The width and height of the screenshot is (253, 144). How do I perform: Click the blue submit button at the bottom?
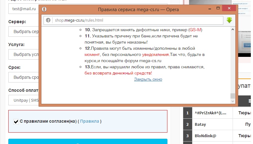click(88, 141)
